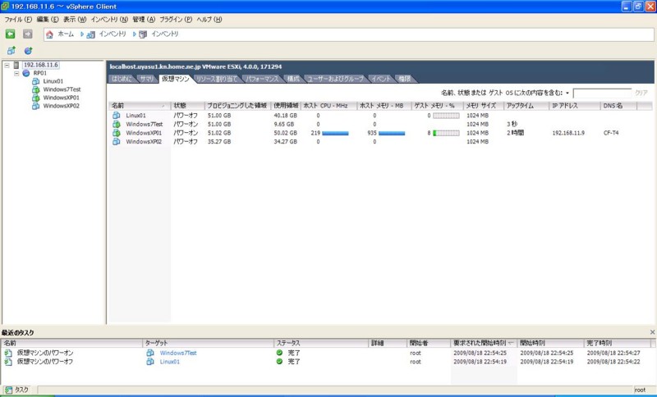Click IP address 192.168.11.9 cell
This screenshot has height=397, width=657.
(x=568, y=133)
